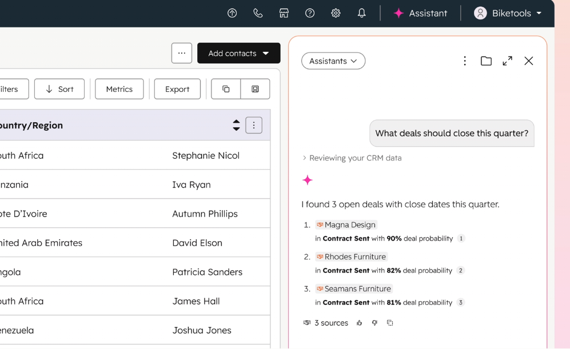Click the James Hall cell
This screenshot has width=570, height=349.
point(196,301)
